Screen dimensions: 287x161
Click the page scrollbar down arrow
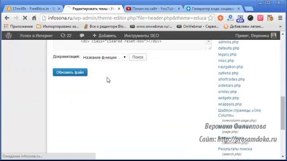click(x=283, y=157)
